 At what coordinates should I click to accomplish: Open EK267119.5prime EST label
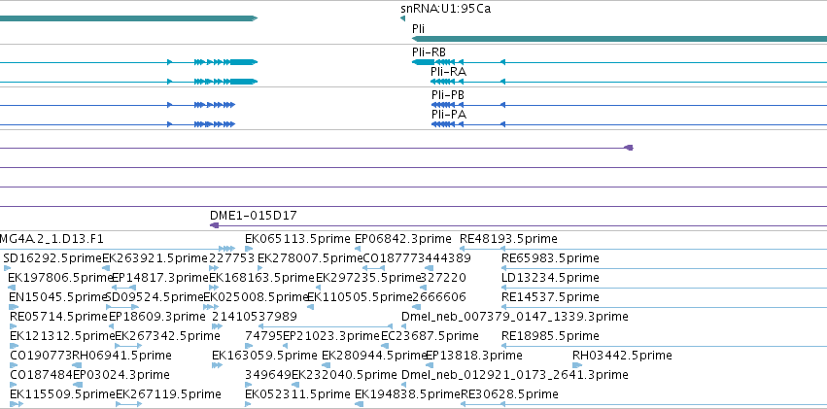pyautogui.click(x=168, y=394)
